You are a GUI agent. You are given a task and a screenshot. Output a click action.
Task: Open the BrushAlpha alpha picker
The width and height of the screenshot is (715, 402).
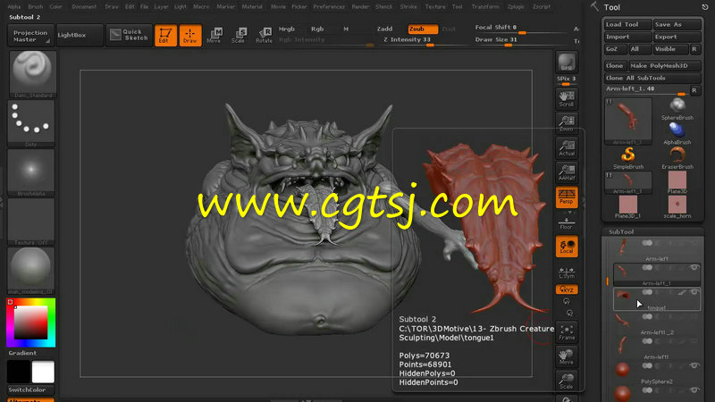pos(31,172)
